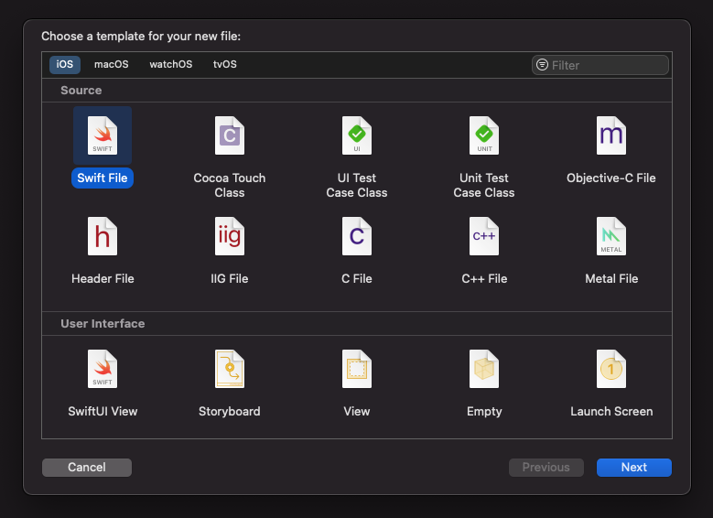Cancel the new file dialog
The height and width of the screenshot is (518, 713).
[87, 468]
